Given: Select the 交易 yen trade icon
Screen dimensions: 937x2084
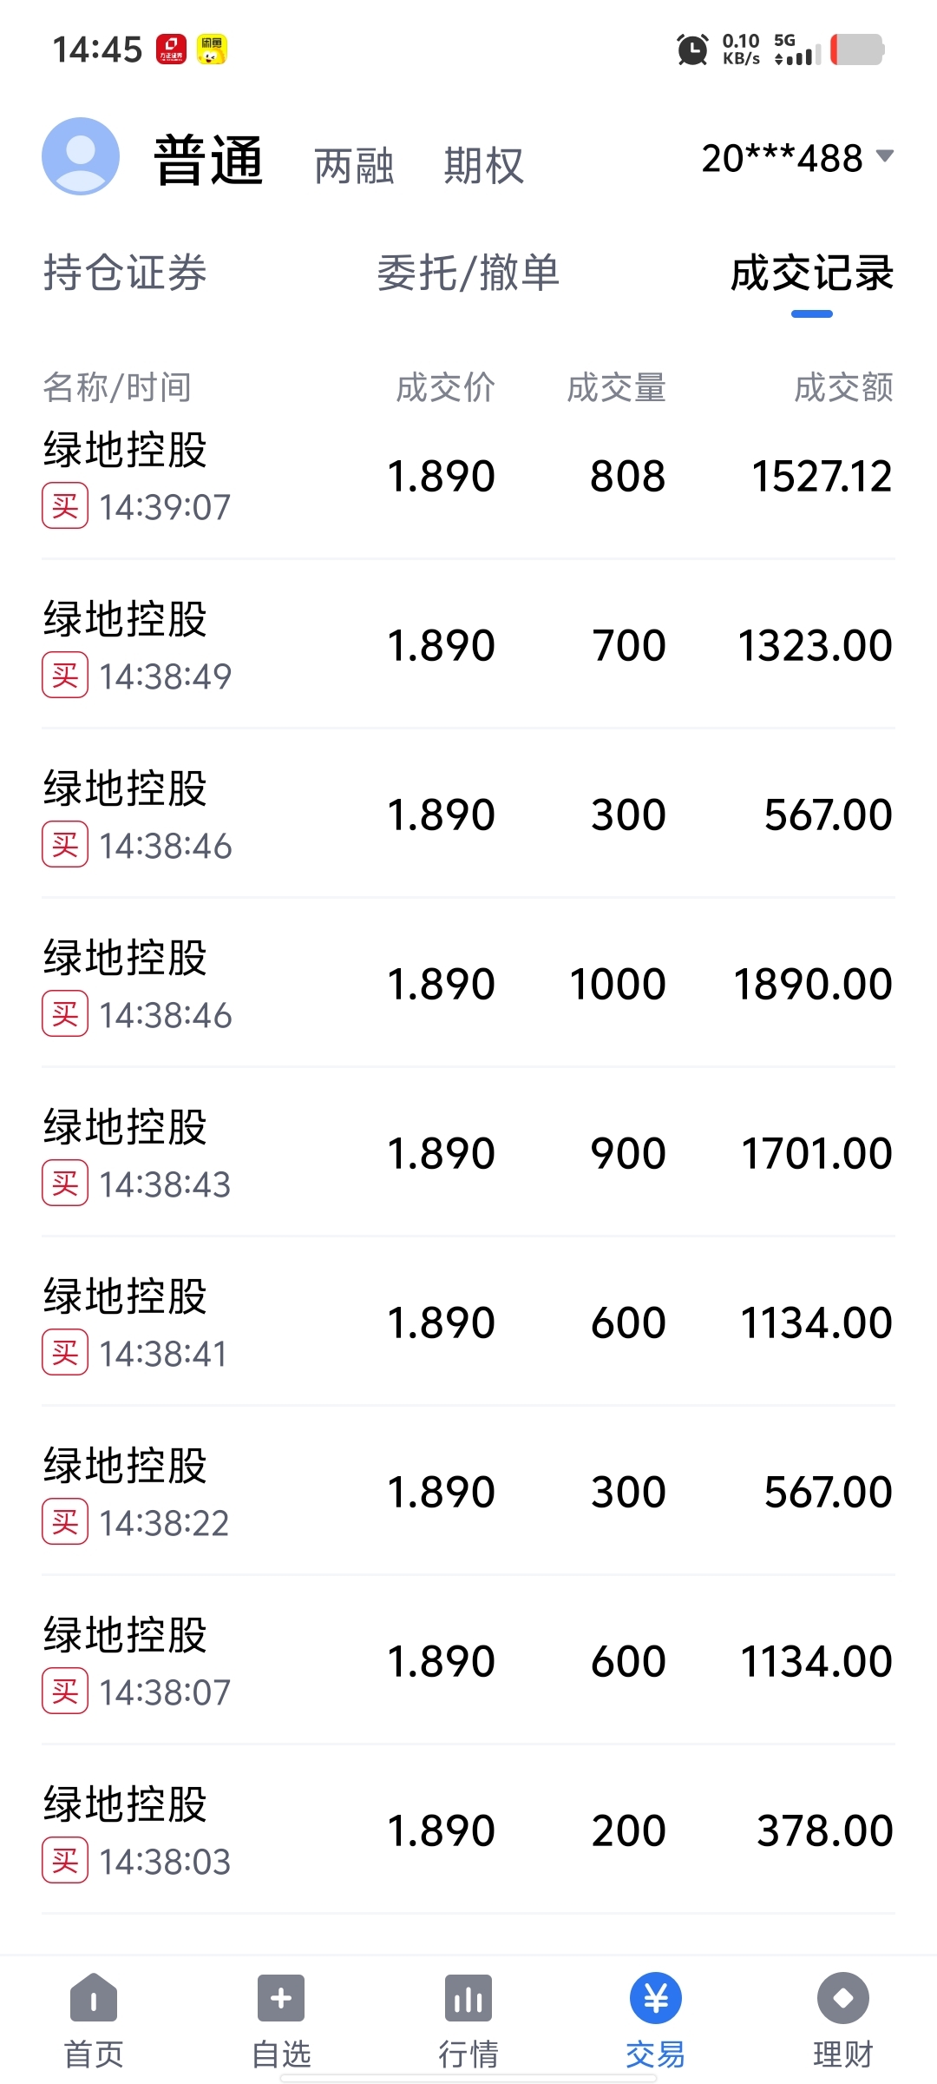Looking at the screenshot, I should point(656,1998).
